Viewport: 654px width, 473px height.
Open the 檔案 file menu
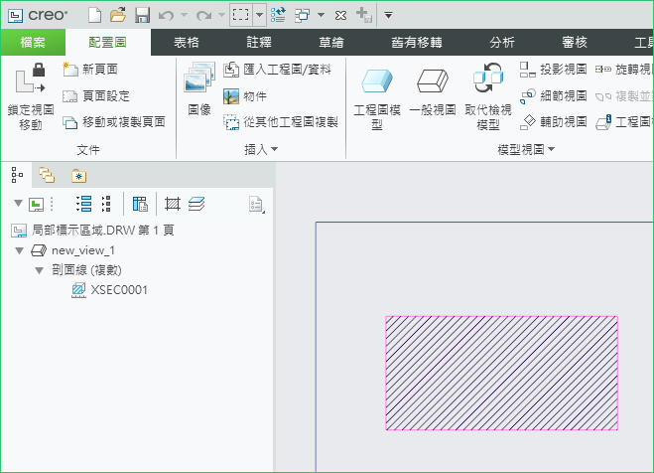pos(33,43)
